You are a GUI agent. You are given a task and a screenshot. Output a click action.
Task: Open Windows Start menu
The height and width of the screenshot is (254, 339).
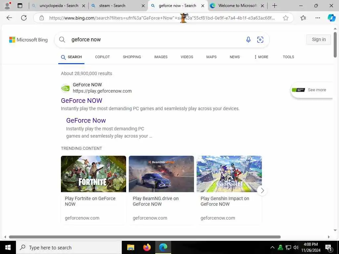pyautogui.click(x=8, y=247)
